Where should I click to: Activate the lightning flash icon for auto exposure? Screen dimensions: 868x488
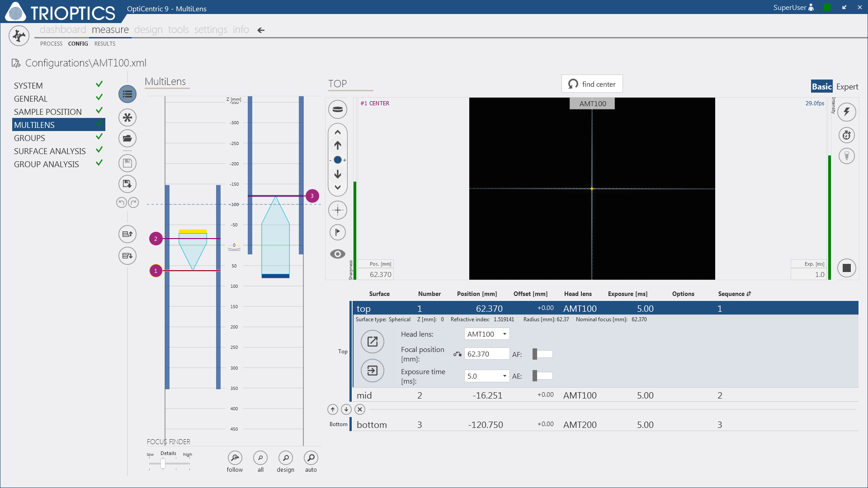coord(847,112)
